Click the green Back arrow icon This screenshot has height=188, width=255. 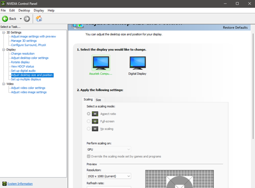tap(5, 19)
